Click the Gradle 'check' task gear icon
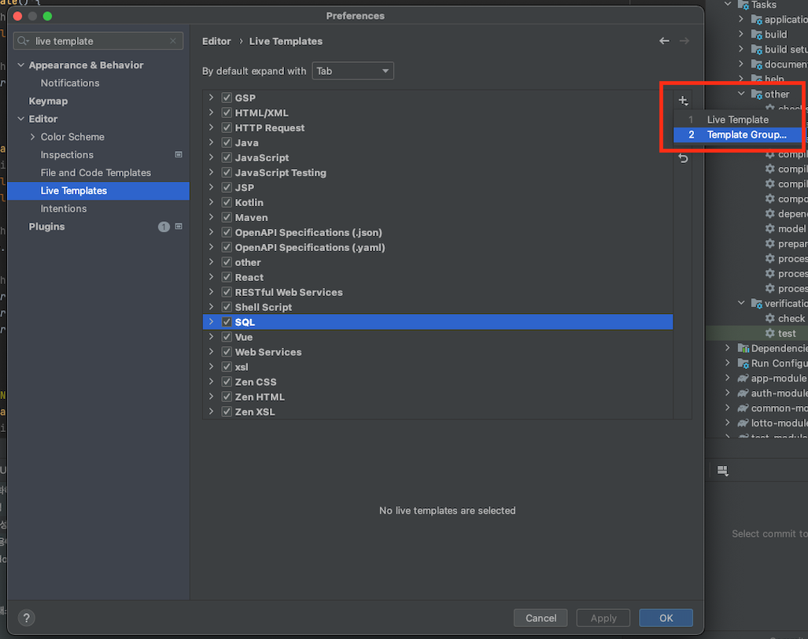The width and height of the screenshot is (808, 639). 770,318
